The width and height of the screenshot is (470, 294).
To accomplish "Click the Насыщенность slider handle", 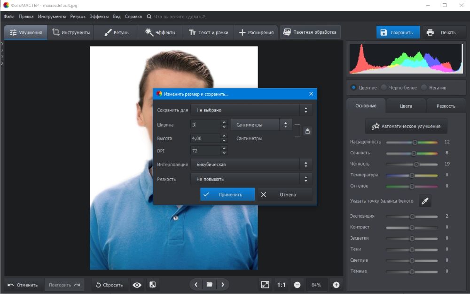I will pyautogui.click(x=415, y=142).
